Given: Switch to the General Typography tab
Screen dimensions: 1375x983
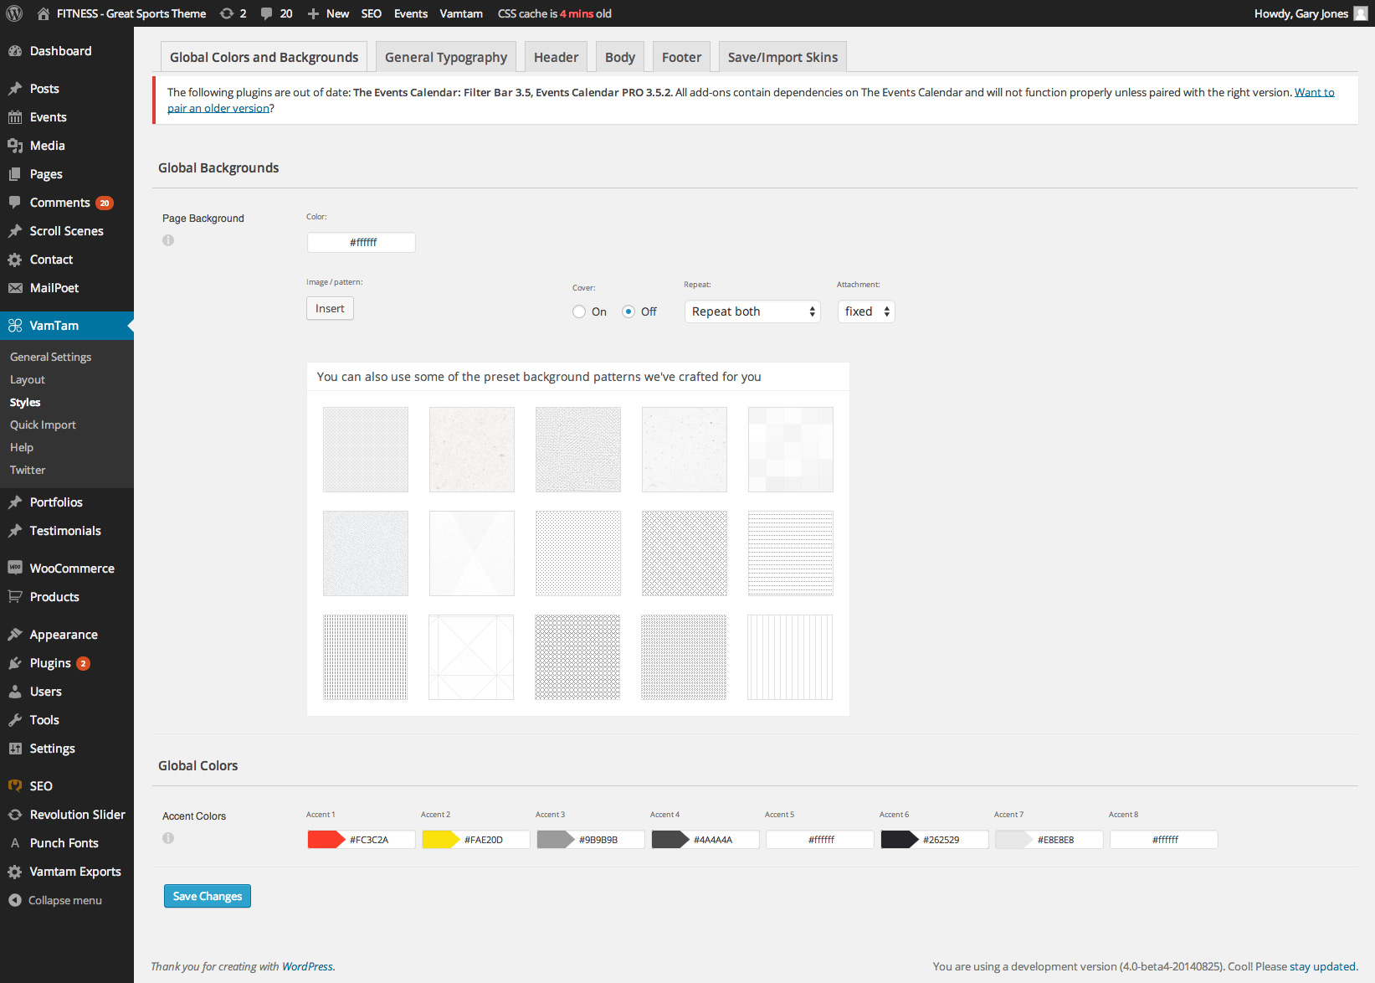Looking at the screenshot, I should pos(445,57).
